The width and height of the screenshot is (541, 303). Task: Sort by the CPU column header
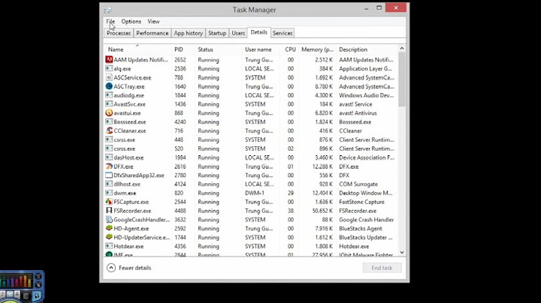[289, 49]
